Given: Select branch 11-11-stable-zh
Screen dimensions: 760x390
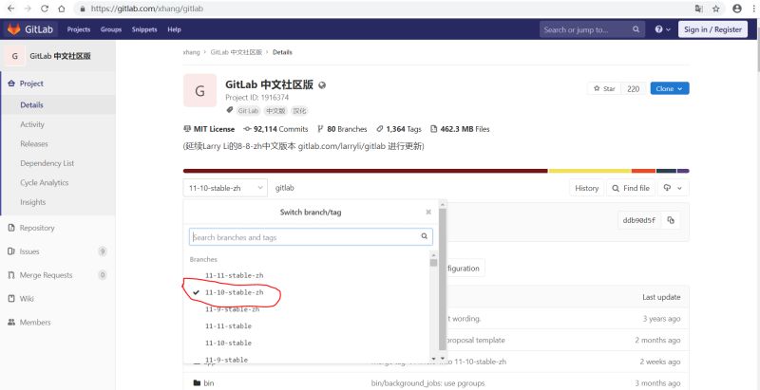Looking at the screenshot, I should tap(234, 275).
